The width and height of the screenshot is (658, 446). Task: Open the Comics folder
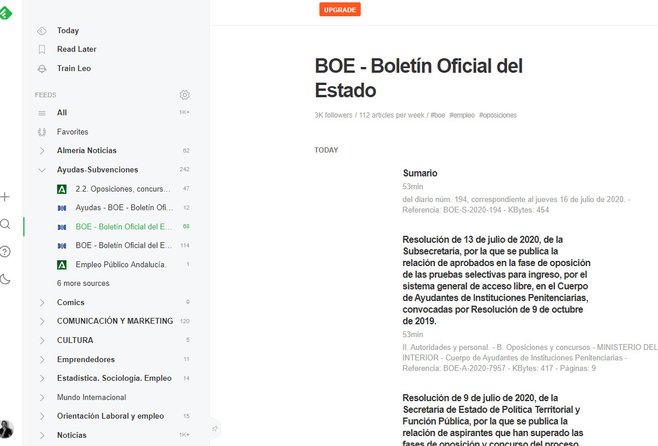[x=71, y=302]
